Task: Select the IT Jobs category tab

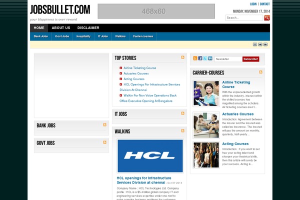Action: click(102, 36)
